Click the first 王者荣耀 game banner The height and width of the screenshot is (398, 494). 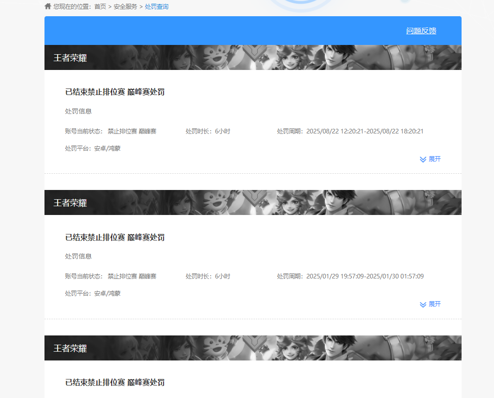click(x=253, y=57)
